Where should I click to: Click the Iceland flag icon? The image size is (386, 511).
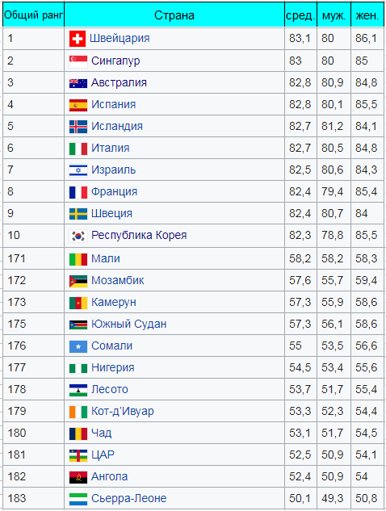(78, 127)
